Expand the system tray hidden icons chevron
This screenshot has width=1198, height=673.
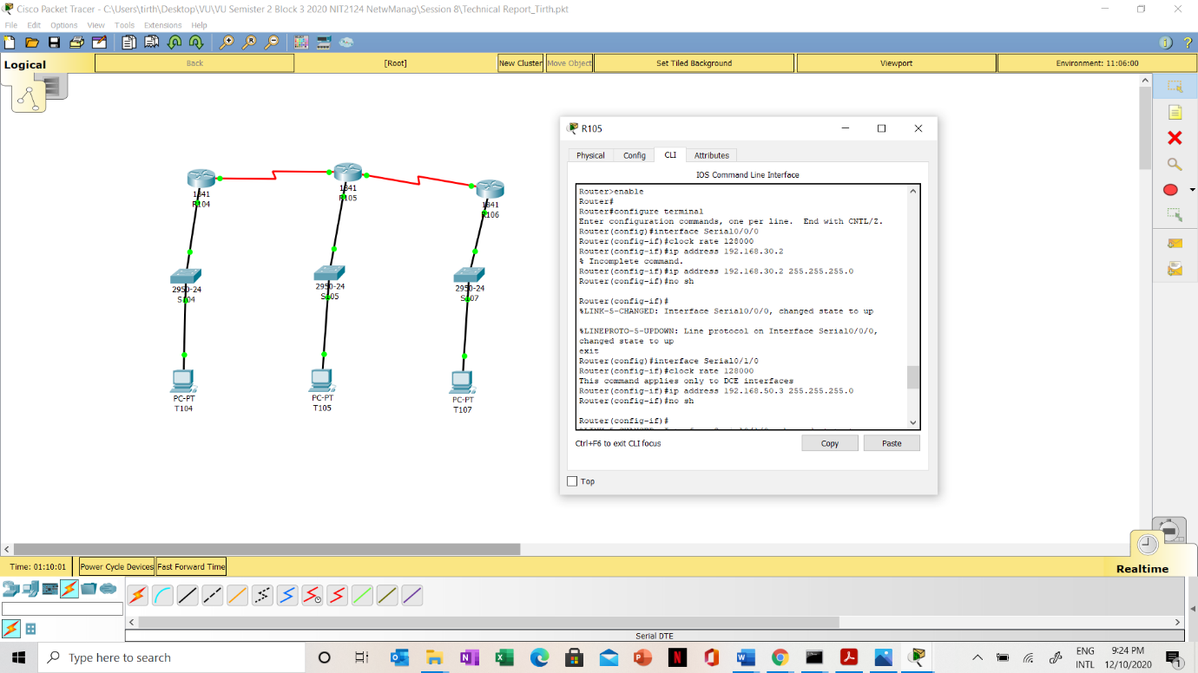977,657
